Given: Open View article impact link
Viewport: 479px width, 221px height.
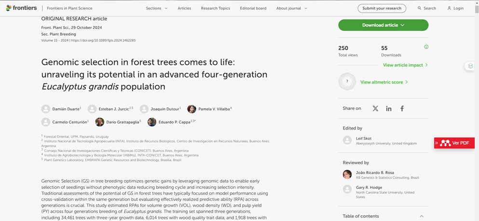Looking at the screenshot, I should 405,65.
